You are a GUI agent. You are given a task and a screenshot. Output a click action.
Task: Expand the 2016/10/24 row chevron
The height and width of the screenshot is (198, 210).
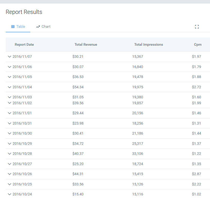[x=10, y=194]
